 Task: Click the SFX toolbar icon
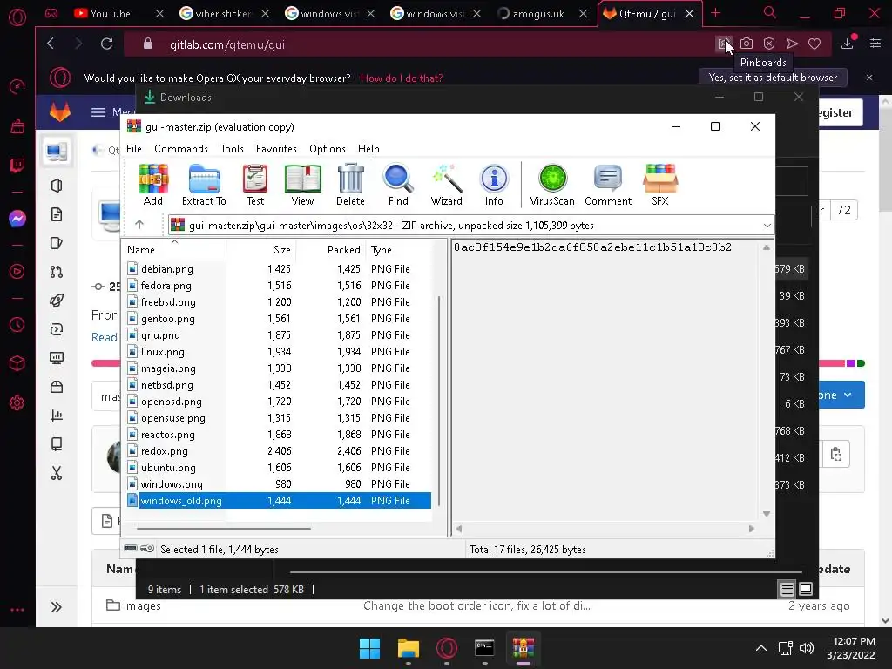(x=660, y=185)
